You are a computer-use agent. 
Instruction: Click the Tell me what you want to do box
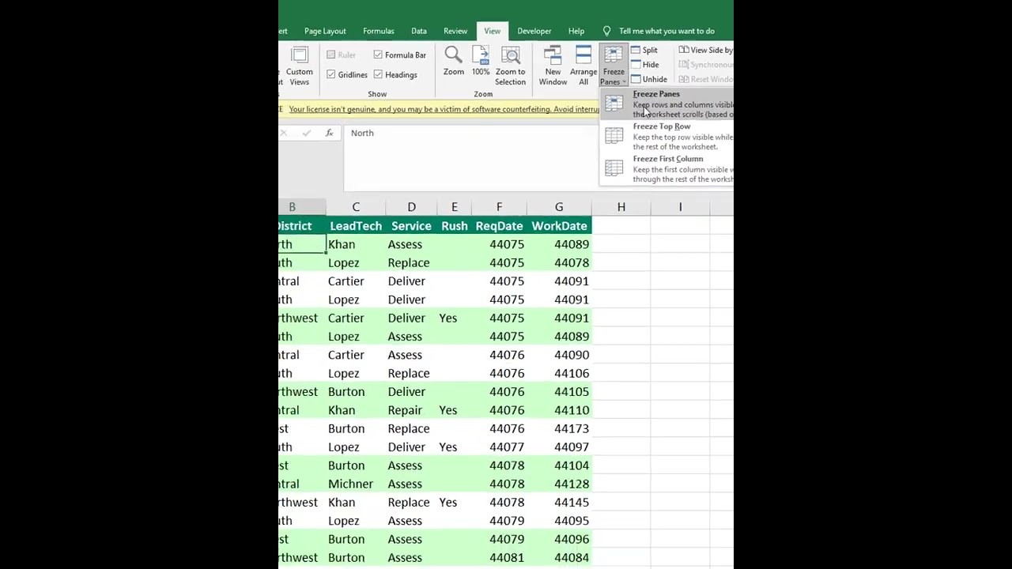click(666, 31)
